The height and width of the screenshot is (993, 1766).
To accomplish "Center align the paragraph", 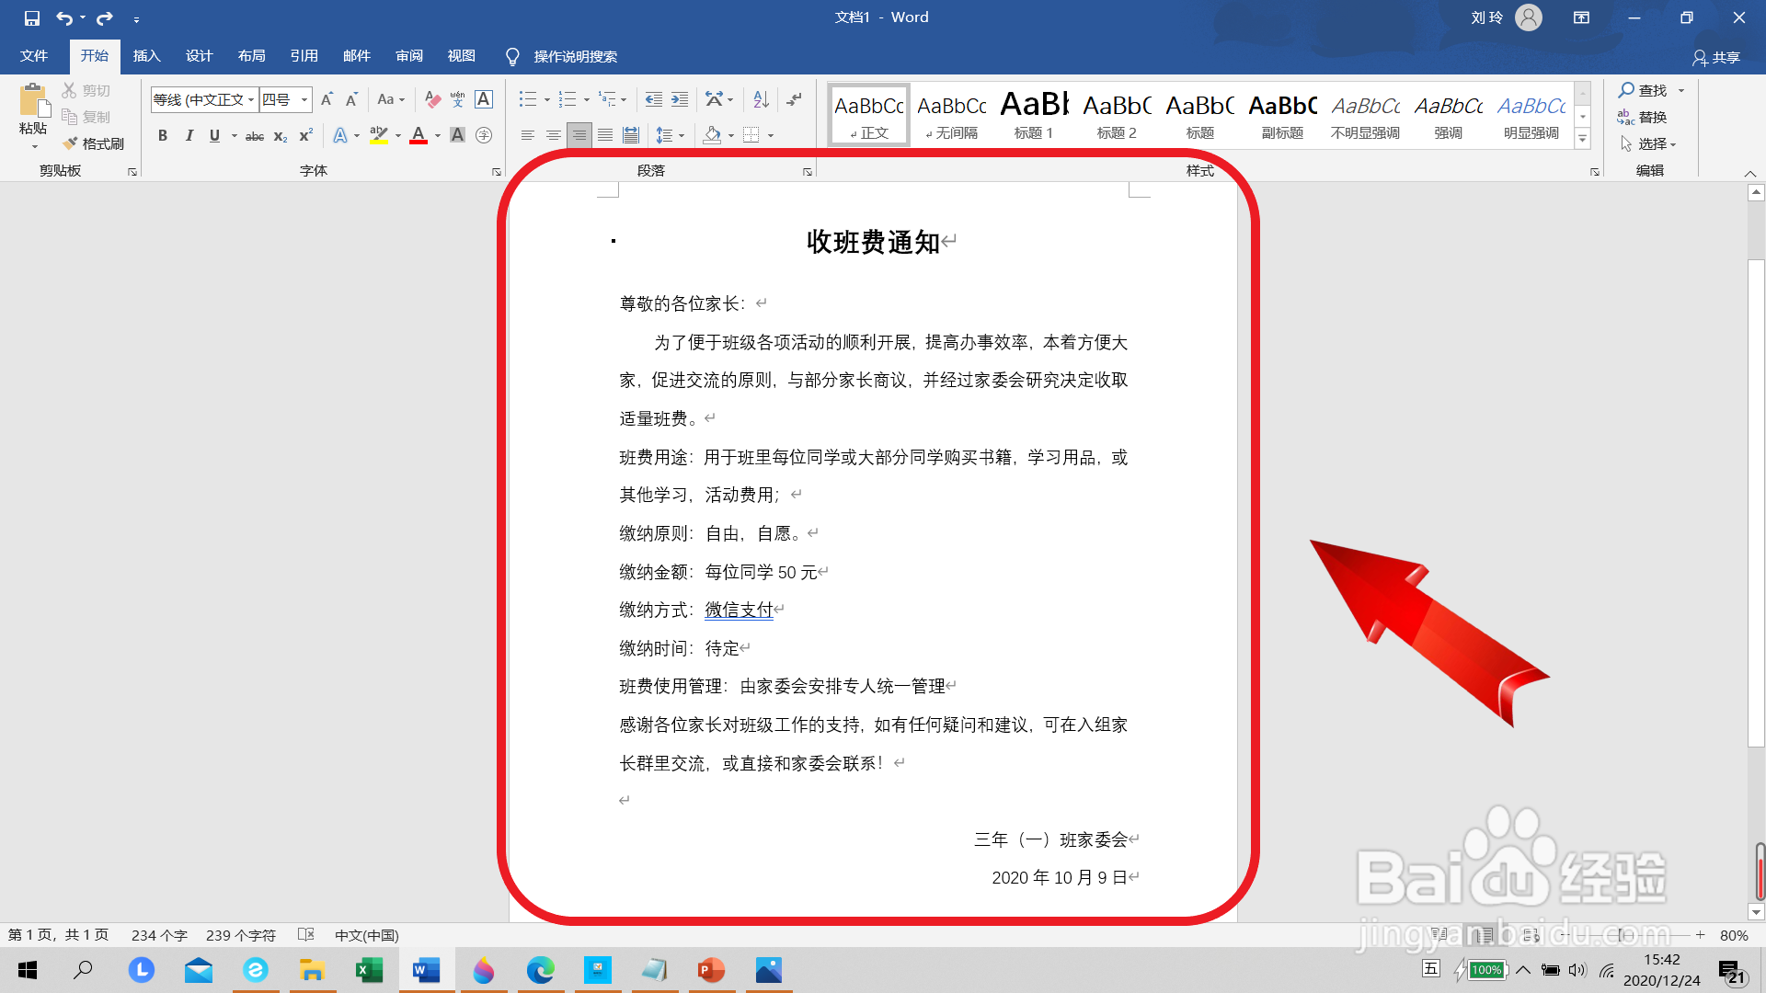I will pos(553,136).
